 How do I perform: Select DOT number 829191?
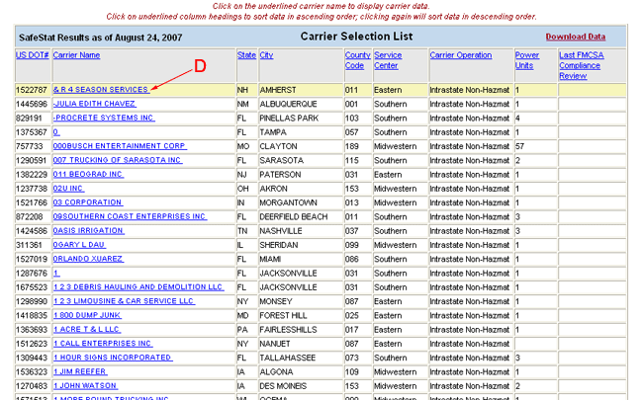click(x=29, y=119)
